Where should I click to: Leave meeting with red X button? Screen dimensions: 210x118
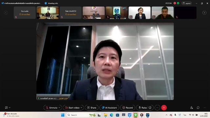(x=164, y=108)
